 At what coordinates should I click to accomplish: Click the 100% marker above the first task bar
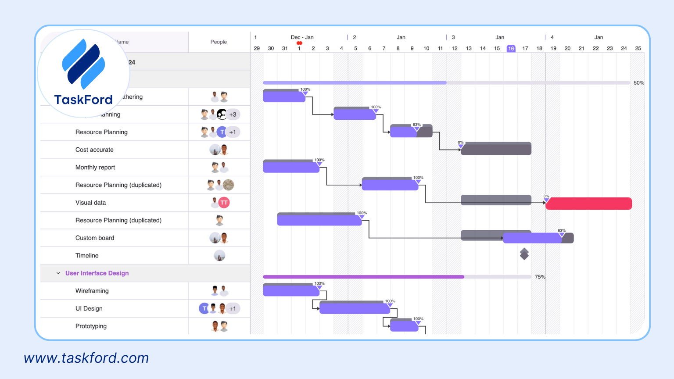[305, 89]
